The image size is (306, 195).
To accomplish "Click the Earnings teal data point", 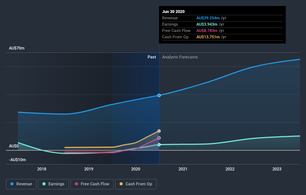I will pos(159,144).
